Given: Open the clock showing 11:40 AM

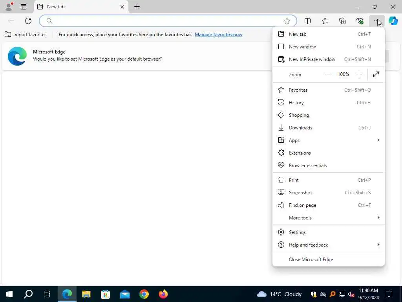Looking at the screenshot, I should (x=368, y=294).
